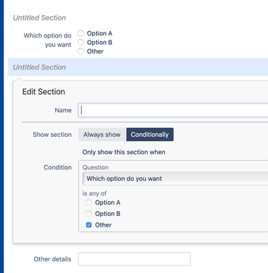Screen dimensions: 268x273
Task: Click the Condition label
Action: [57, 167]
